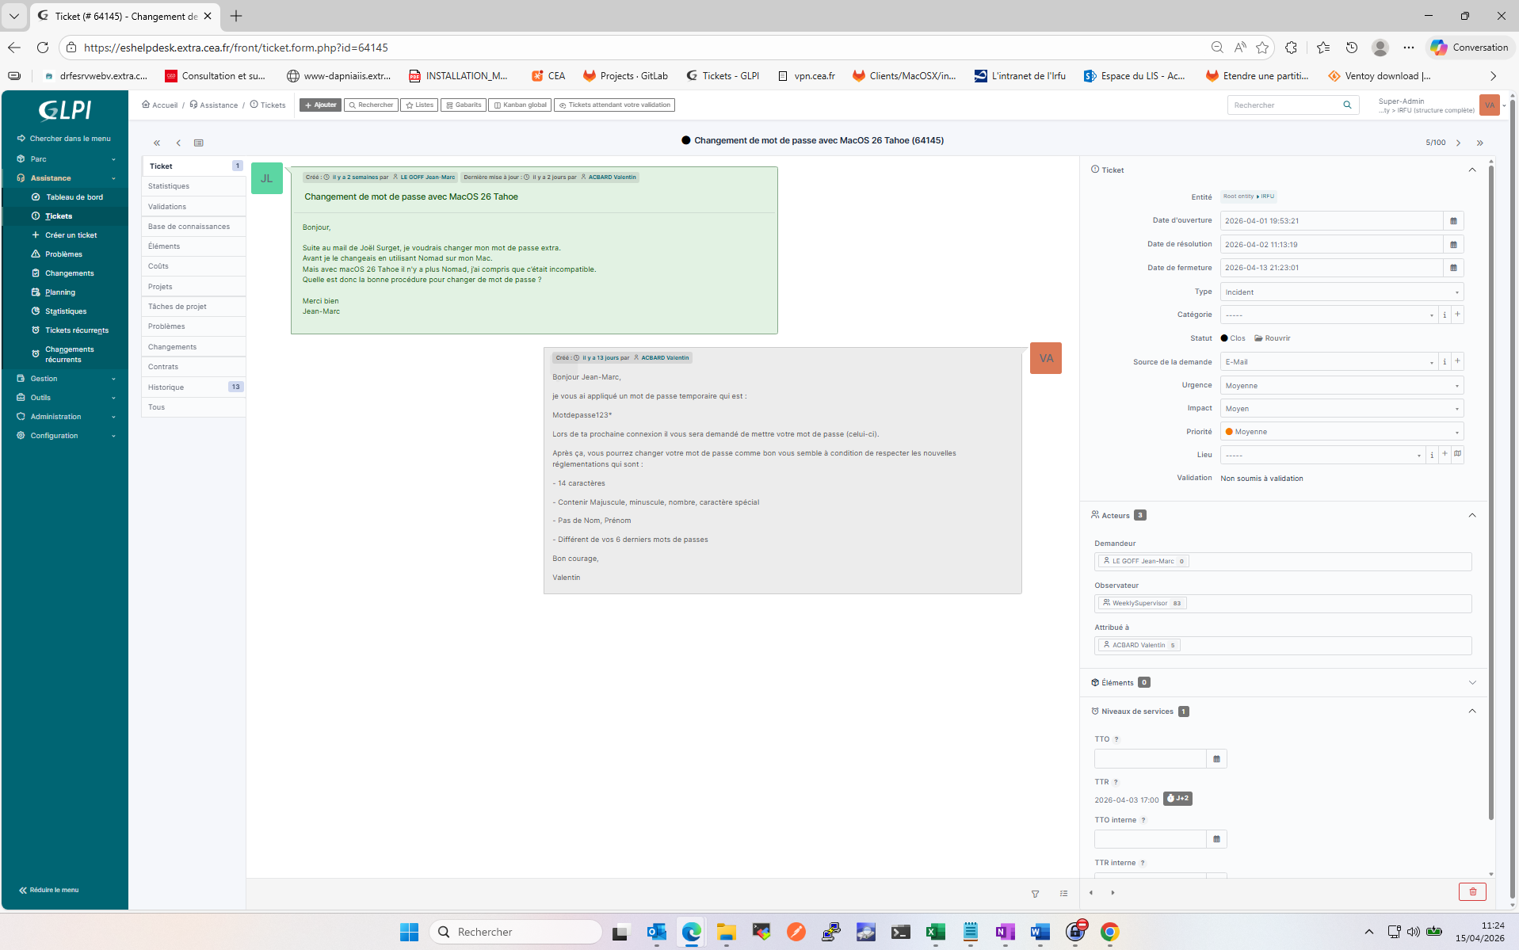Toggle the timeline view options icon

[1063, 894]
